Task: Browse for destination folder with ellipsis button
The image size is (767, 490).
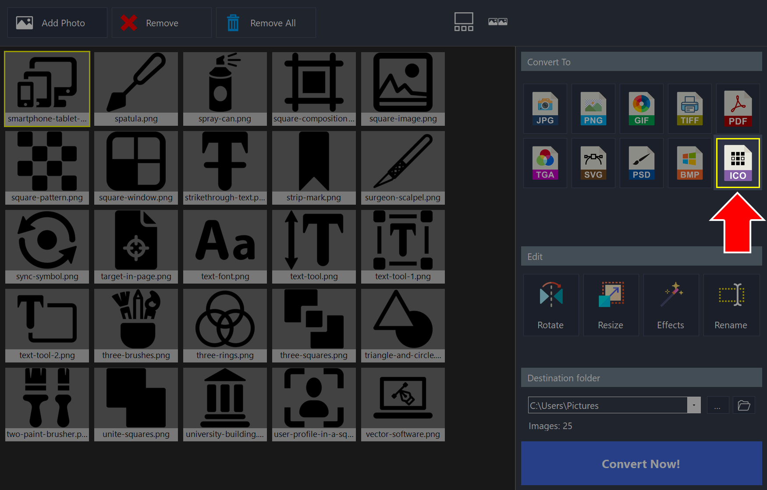Action: coord(717,405)
